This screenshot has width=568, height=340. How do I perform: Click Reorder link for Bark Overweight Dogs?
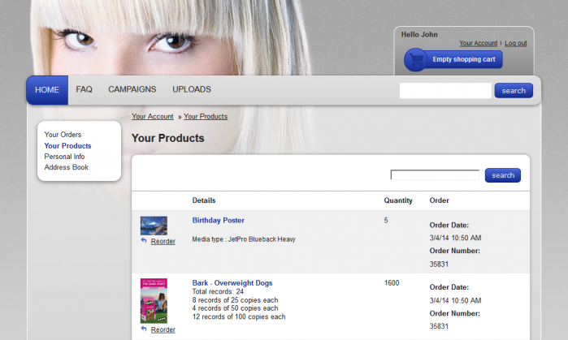163,329
